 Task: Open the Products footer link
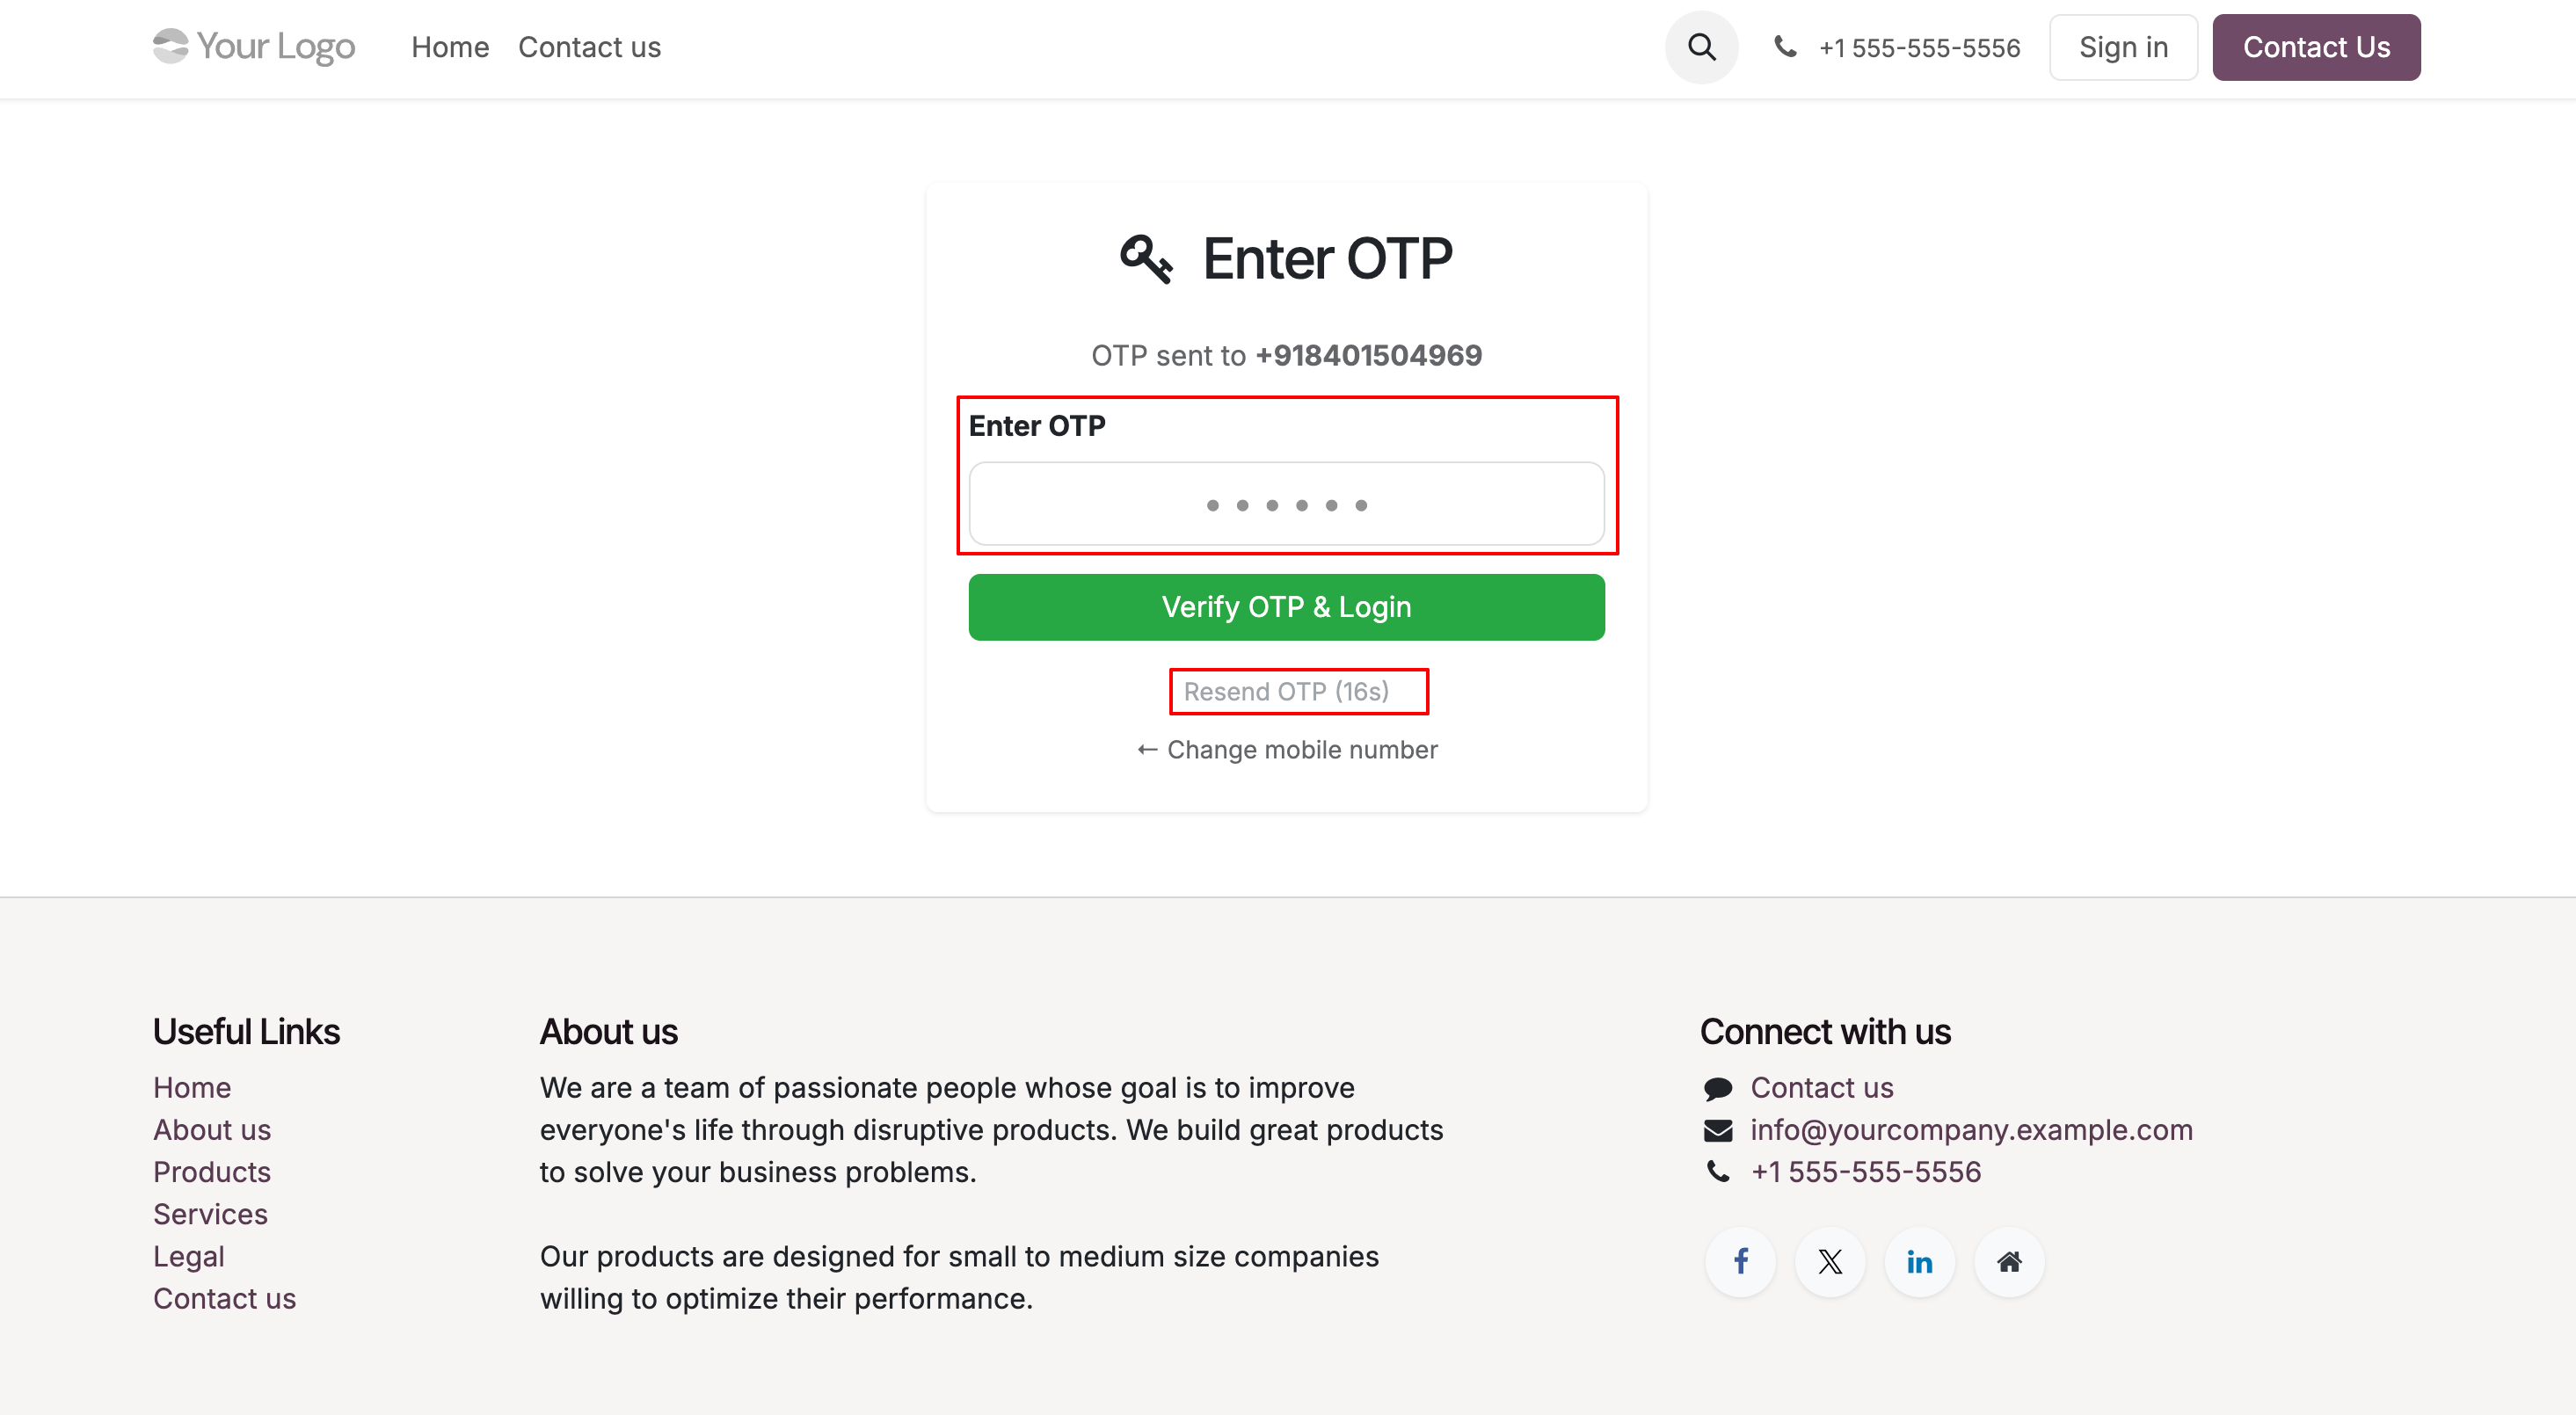(212, 1171)
